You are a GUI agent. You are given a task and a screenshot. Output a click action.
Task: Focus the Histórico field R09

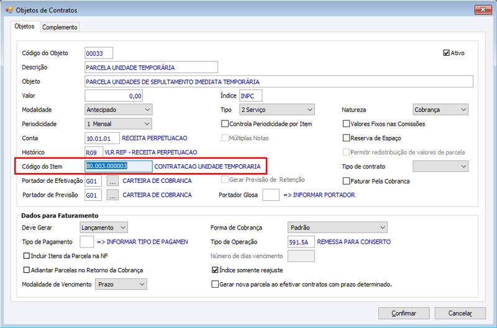94,152
